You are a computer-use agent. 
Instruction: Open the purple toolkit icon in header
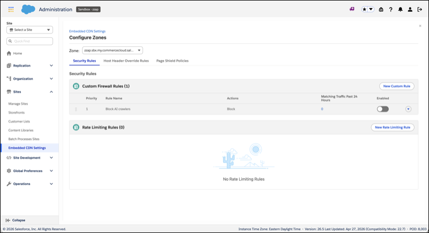pos(352,9)
